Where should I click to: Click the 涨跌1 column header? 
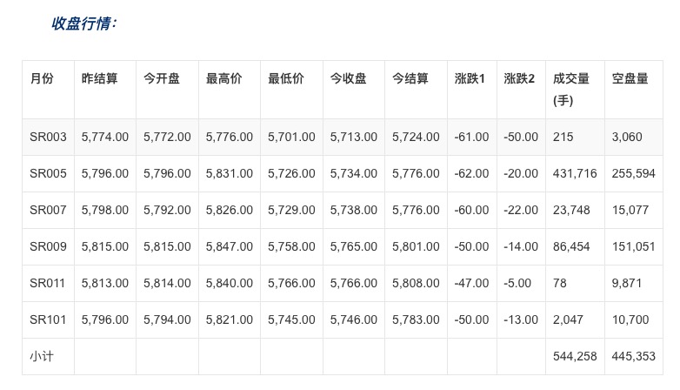(x=470, y=79)
